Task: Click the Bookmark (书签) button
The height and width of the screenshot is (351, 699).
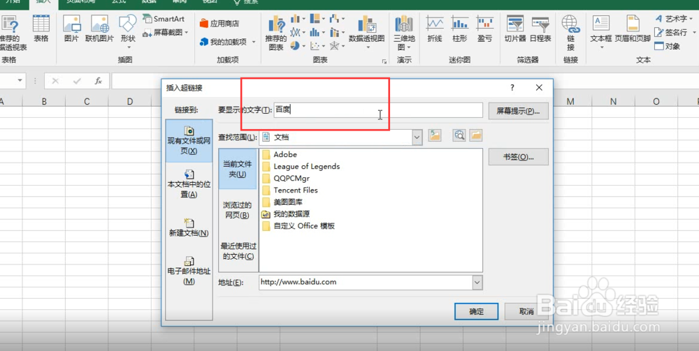Action: coord(519,157)
